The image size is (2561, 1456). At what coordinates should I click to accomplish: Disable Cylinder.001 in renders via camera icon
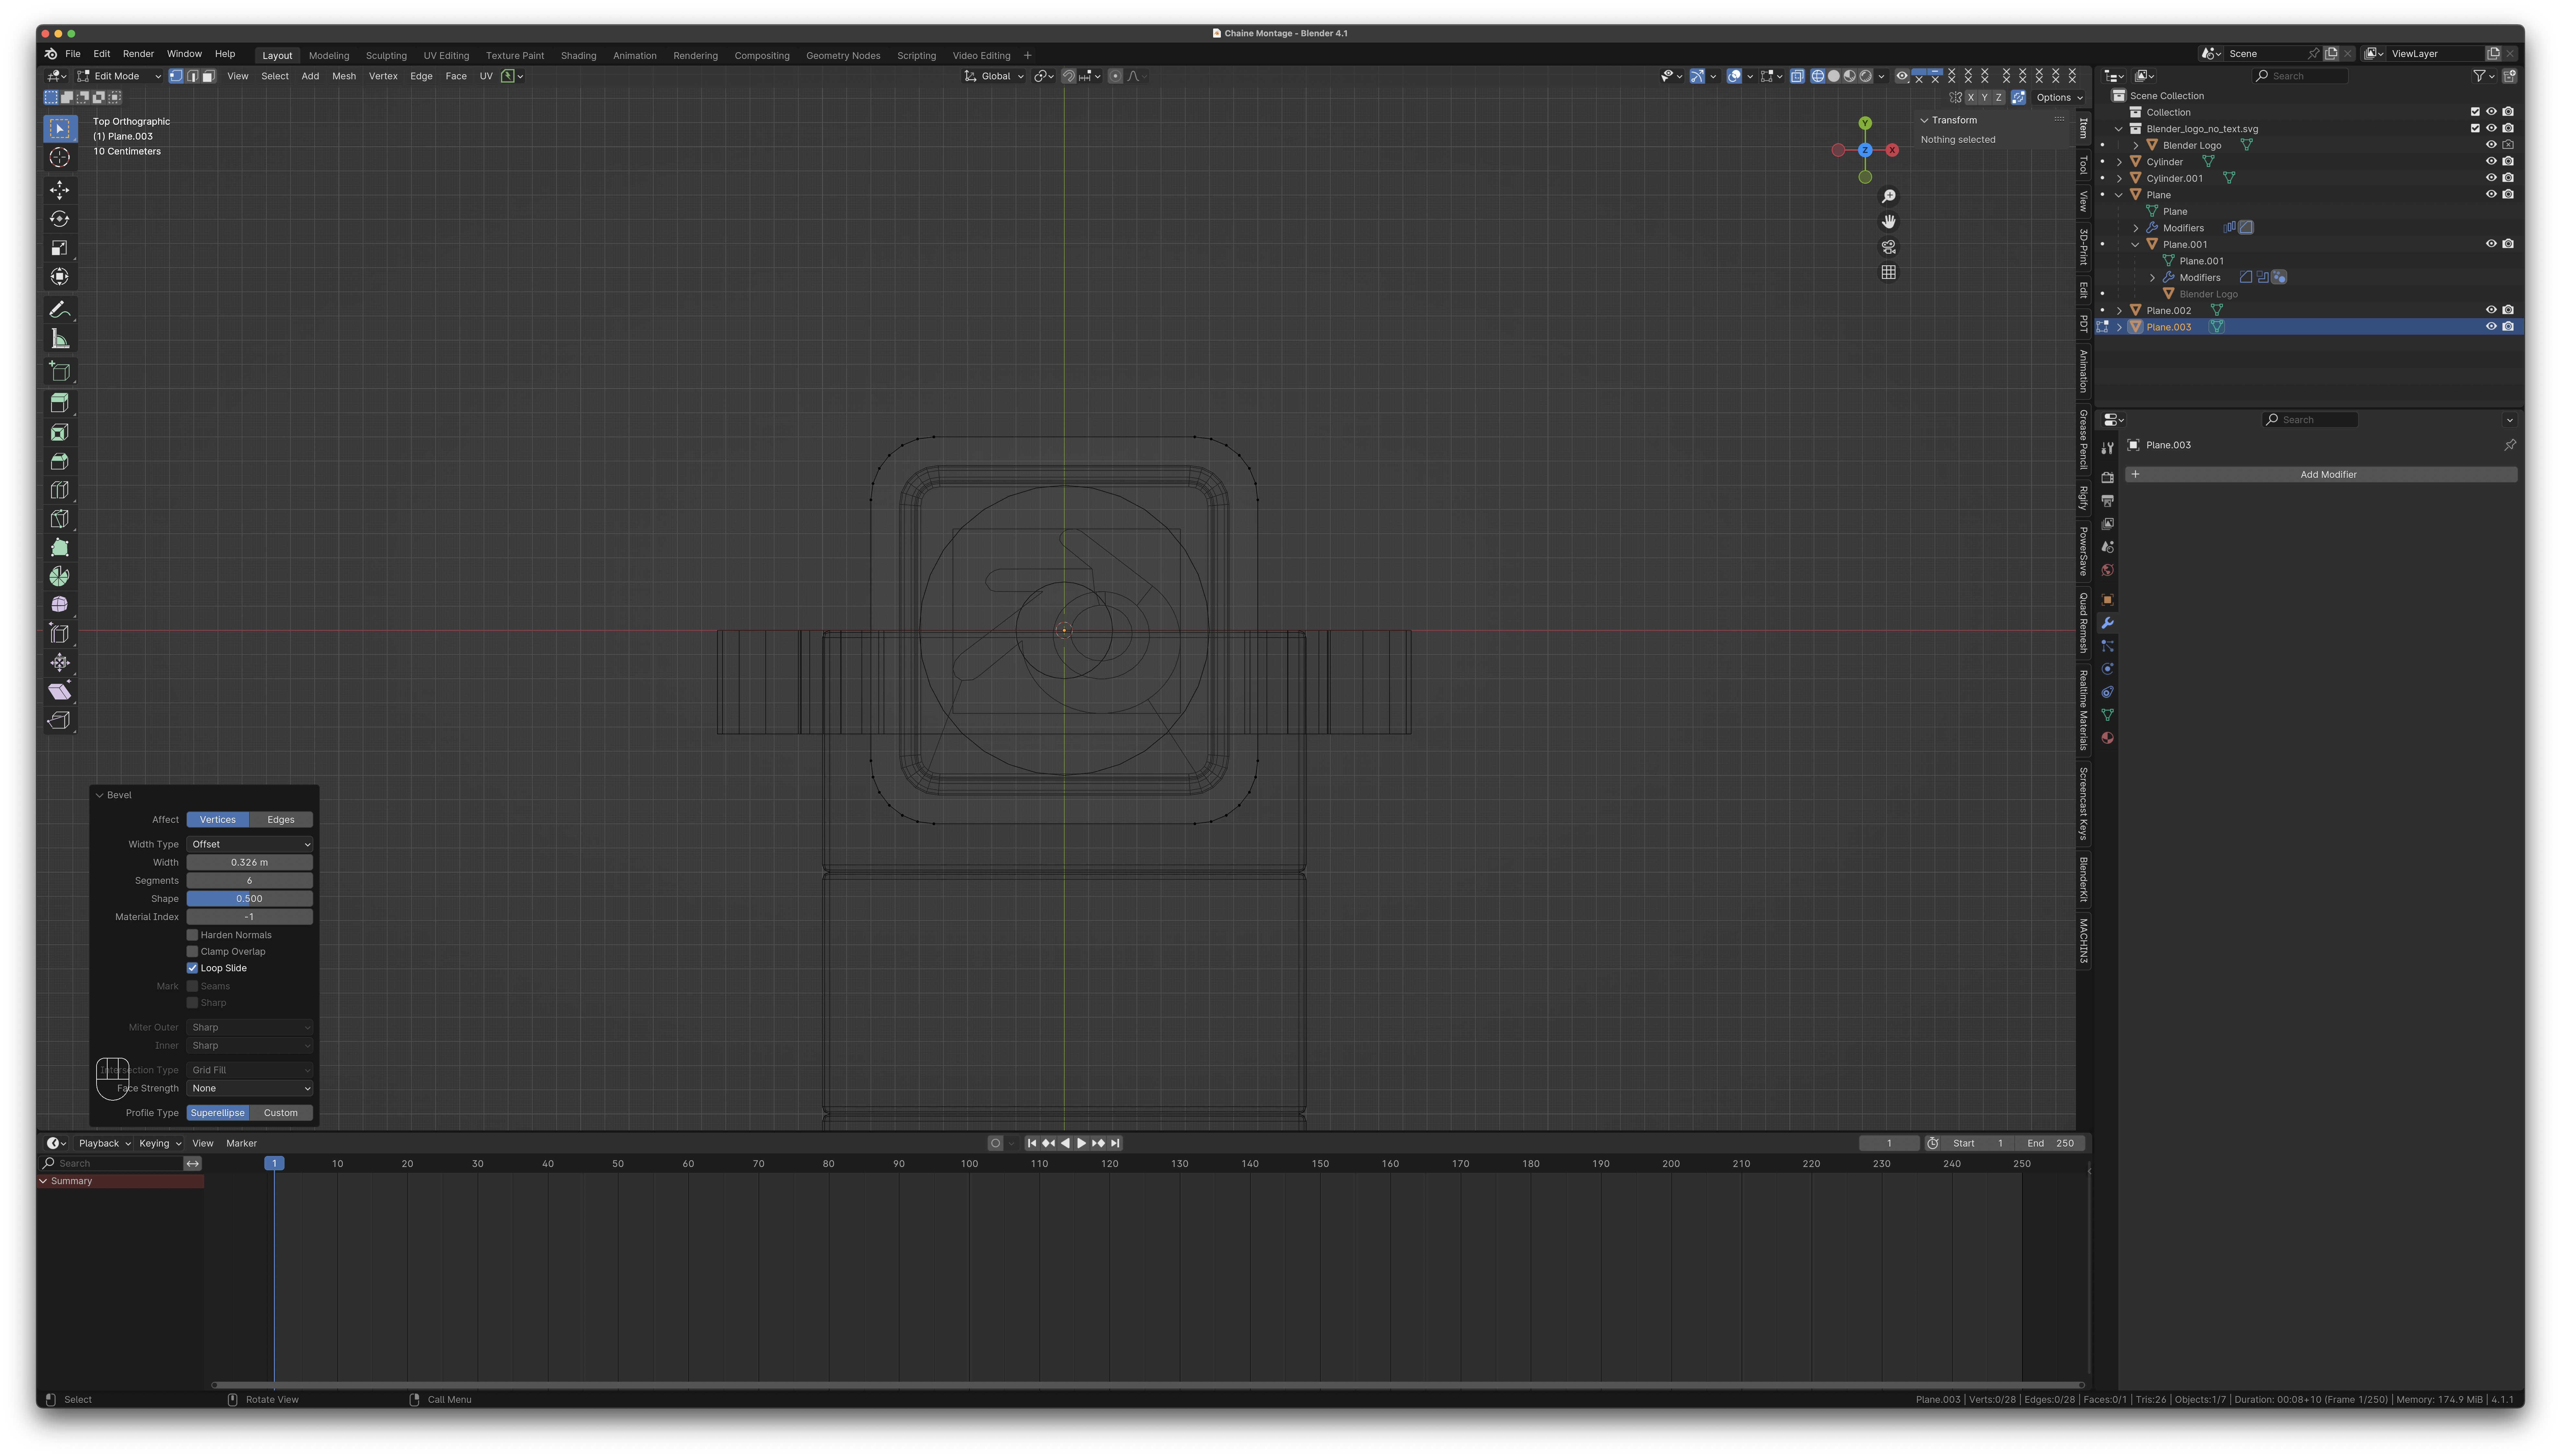point(2508,178)
